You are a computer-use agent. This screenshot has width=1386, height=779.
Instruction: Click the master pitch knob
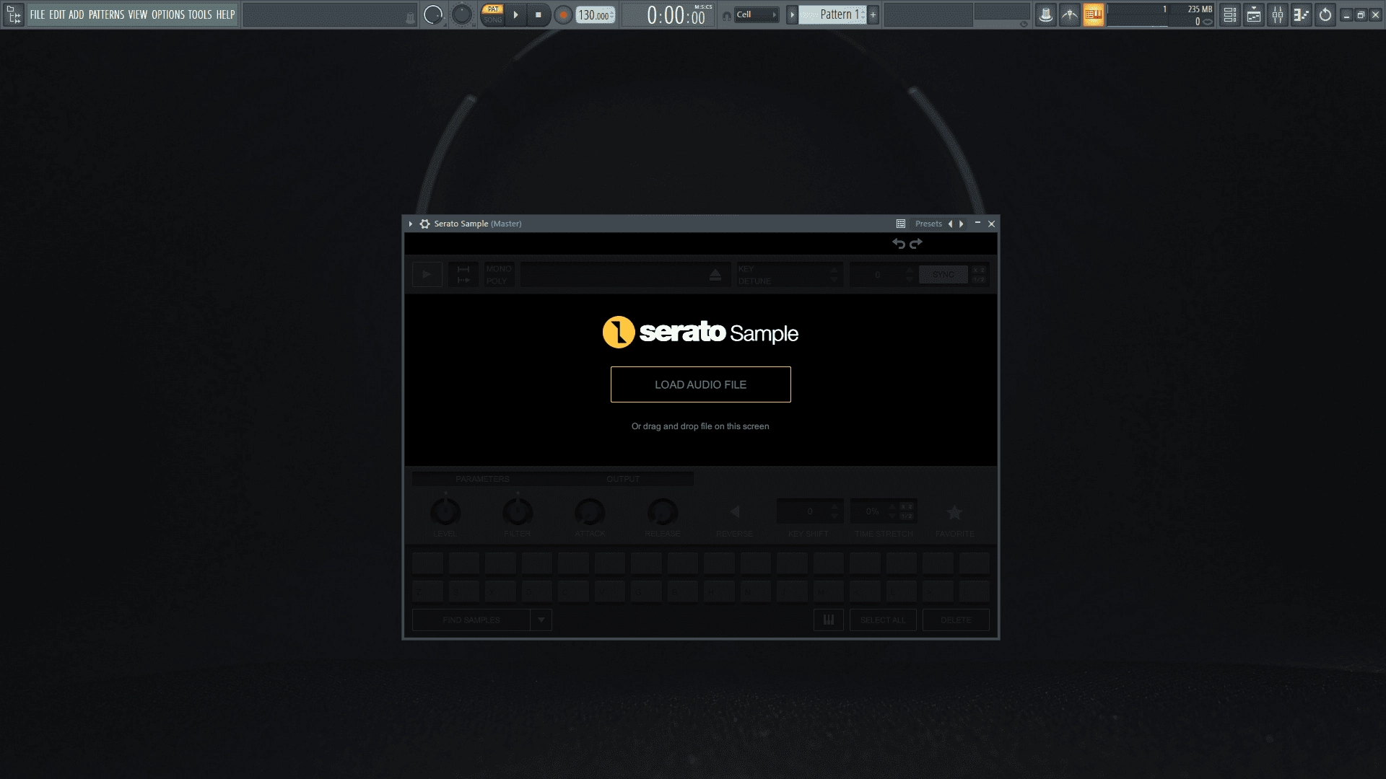pyautogui.click(x=461, y=14)
